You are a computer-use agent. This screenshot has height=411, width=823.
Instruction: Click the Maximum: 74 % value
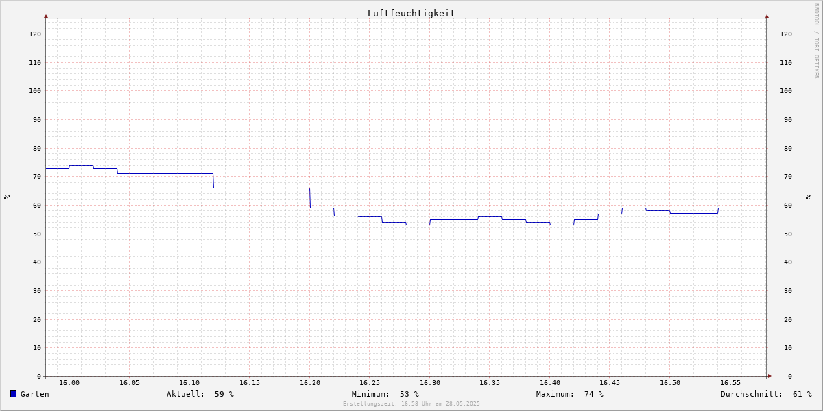570,394
